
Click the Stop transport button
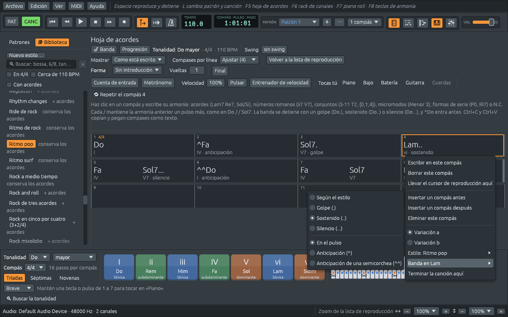(95, 22)
